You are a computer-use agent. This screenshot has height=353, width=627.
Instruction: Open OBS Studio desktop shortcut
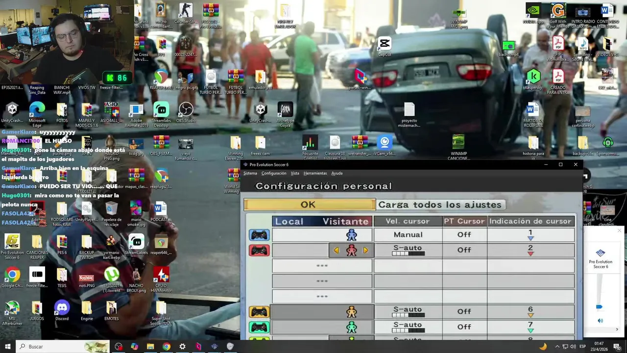(186, 112)
